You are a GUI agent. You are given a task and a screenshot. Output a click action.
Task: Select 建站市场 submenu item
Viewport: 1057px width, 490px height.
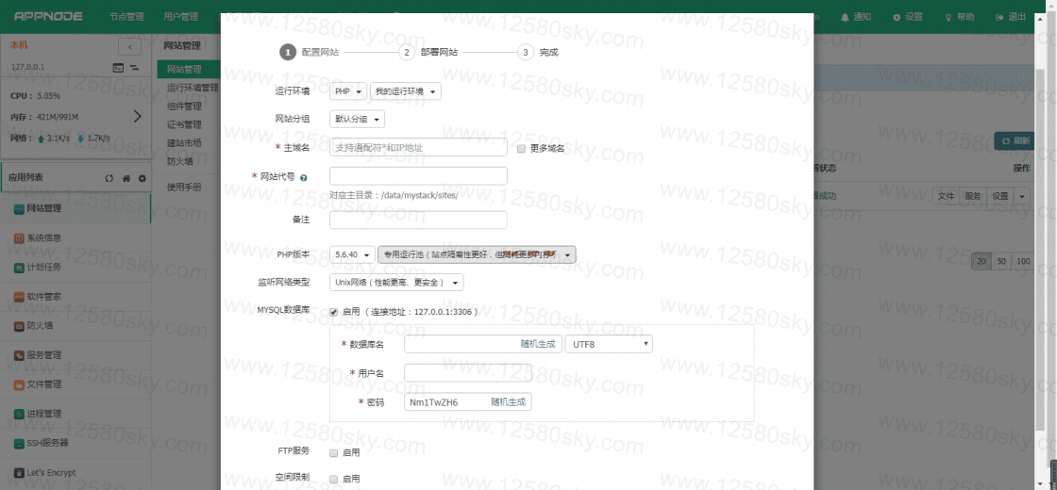pyautogui.click(x=185, y=142)
